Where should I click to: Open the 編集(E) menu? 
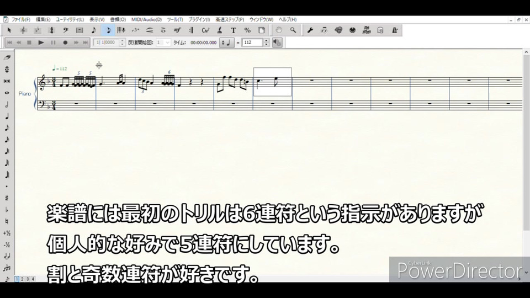[x=43, y=20]
